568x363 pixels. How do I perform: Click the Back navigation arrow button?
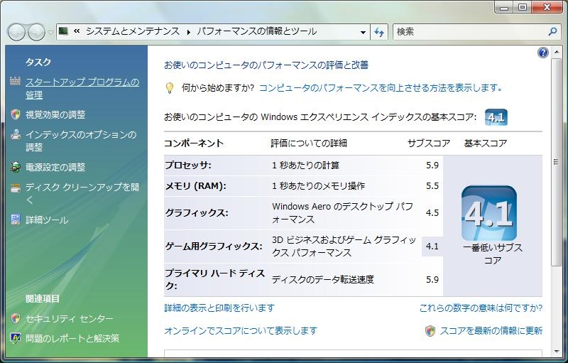(x=16, y=32)
